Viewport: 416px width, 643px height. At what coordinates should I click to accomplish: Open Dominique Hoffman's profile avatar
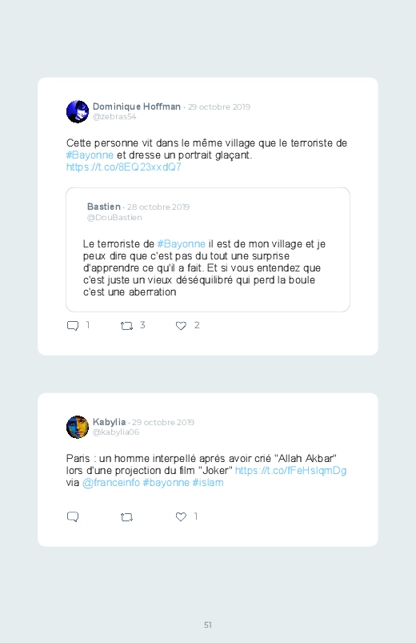pyautogui.click(x=78, y=111)
